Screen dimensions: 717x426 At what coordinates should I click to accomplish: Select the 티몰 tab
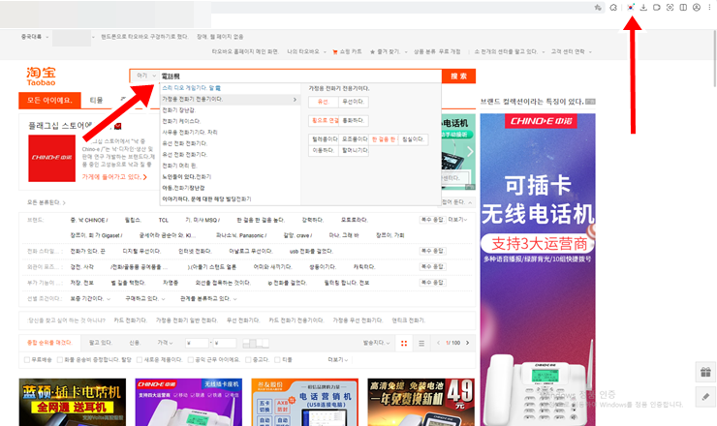[96, 100]
